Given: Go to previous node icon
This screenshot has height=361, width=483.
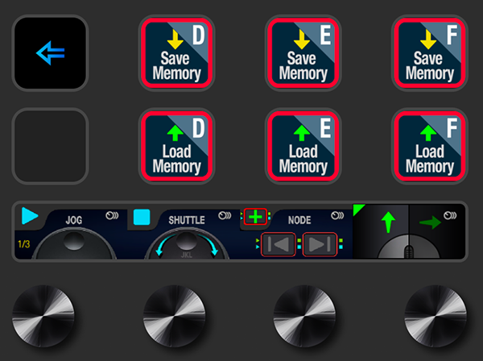Looking at the screenshot, I should [279, 244].
